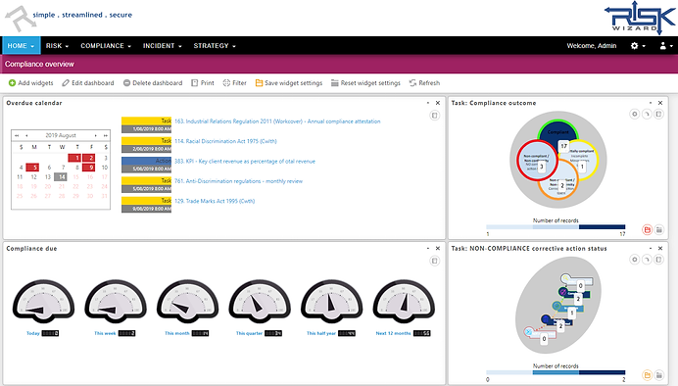Select August 9 in calendar
Image resolution: width=678 pixels, height=386 pixels.
click(x=89, y=168)
